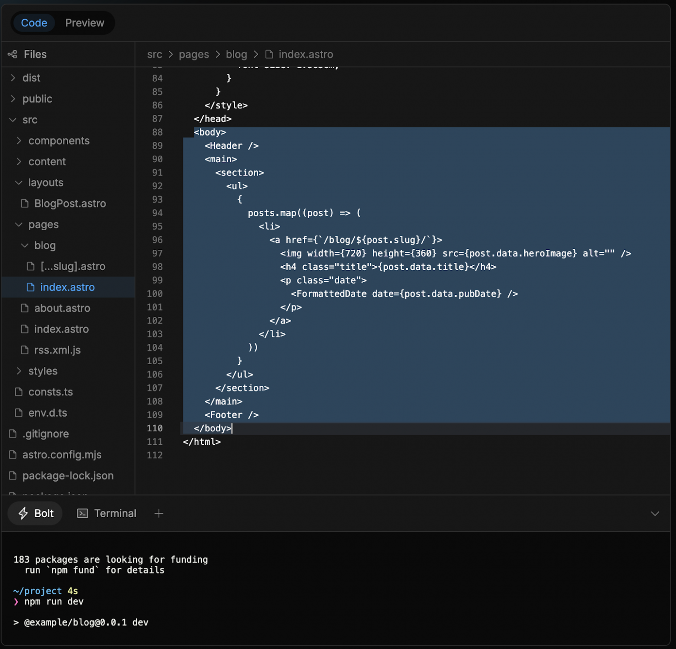Collapse the terminal panel with chevron
Viewport: 676px width, 649px height.
pyautogui.click(x=655, y=513)
